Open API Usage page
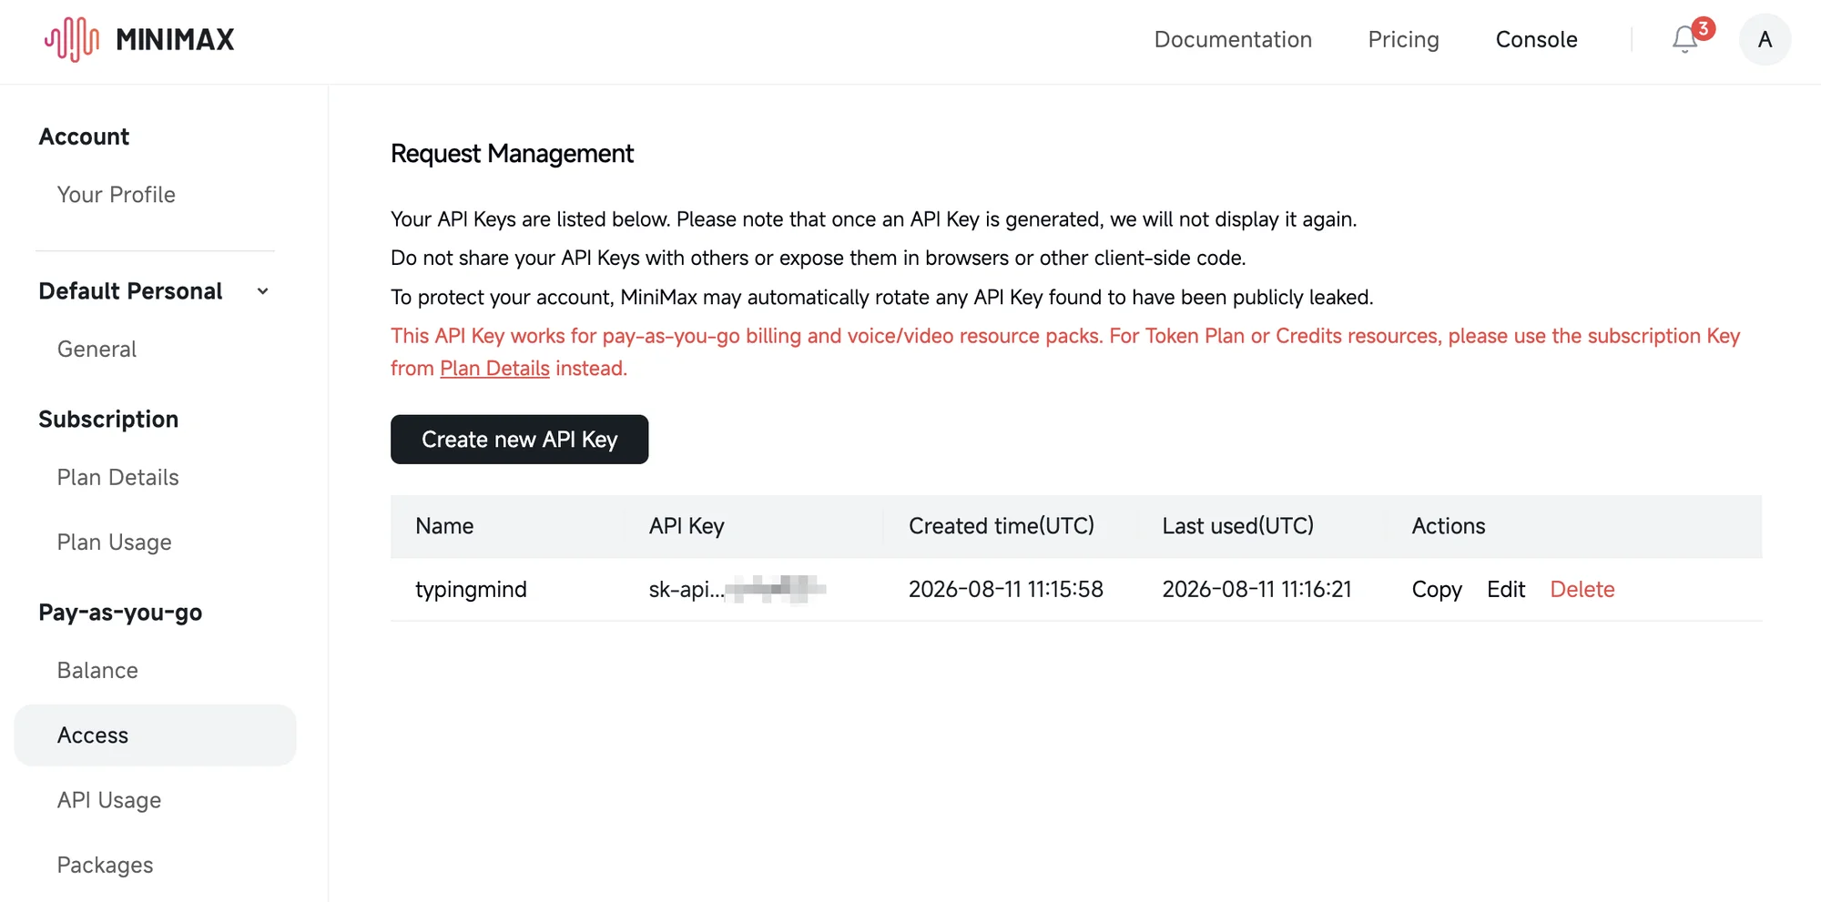The image size is (1821, 902). 108,800
